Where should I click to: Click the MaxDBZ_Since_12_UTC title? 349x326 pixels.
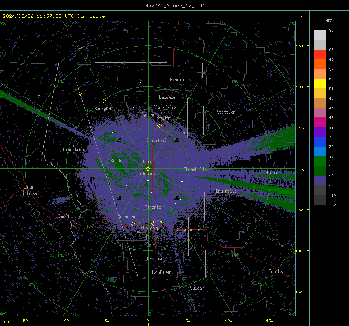tap(174, 6)
